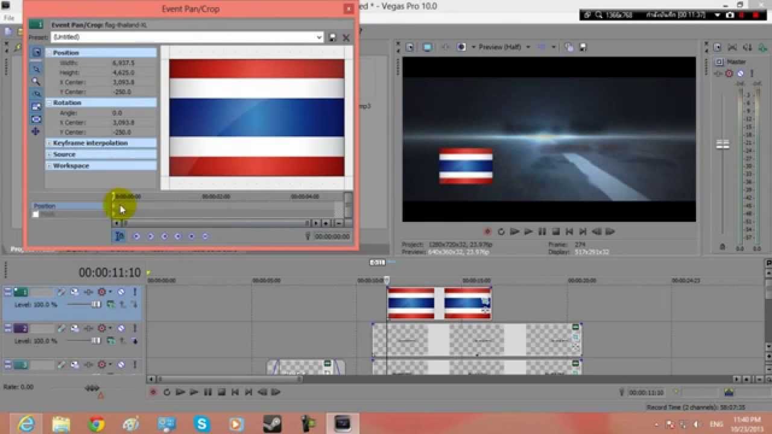Select the Move Freely cross-arrow tool
772x434 pixels.
coord(36,131)
